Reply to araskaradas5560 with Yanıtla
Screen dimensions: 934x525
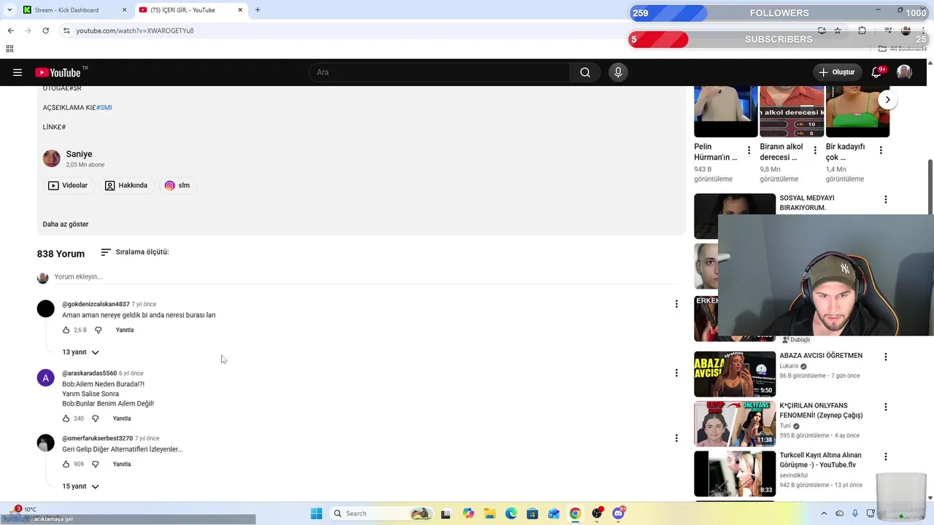click(x=122, y=419)
